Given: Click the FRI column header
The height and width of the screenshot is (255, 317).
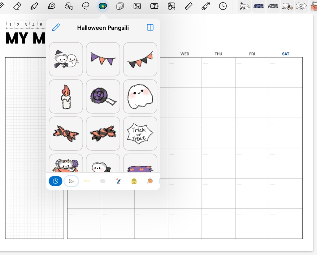Looking at the screenshot, I should coord(252,54).
